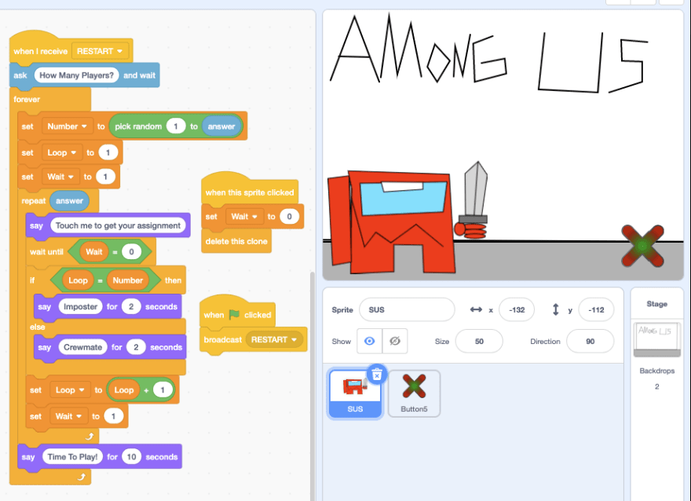Click the horizontal x position arrows icon
The width and height of the screenshot is (691, 501).
pos(476,309)
